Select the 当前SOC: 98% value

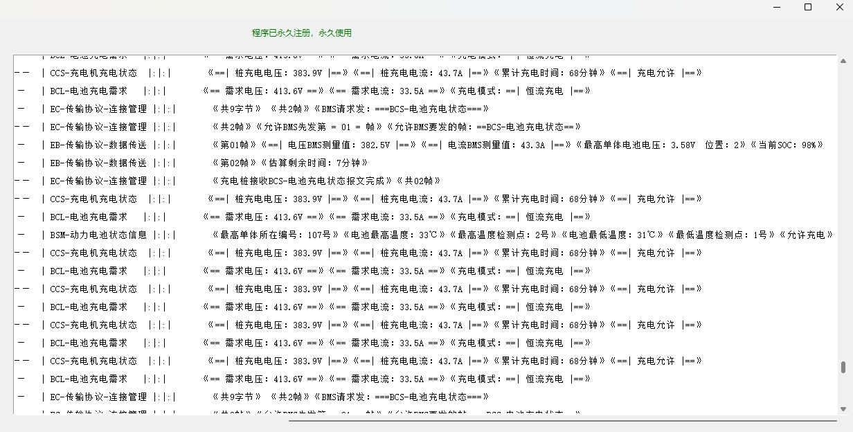[x=787, y=145]
